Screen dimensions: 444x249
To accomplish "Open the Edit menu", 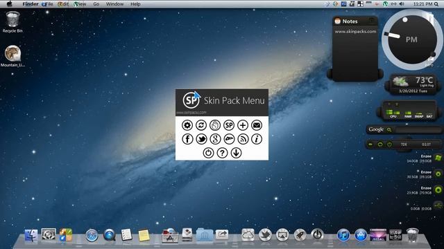I will (63, 4).
